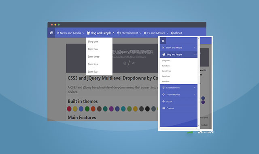Select 'Item five' in the dropdown list
This screenshot has width=259, height=154.
tap(93, 72)
